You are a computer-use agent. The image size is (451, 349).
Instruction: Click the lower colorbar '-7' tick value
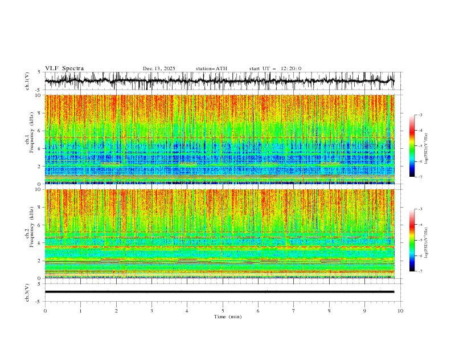click(420, 271)
